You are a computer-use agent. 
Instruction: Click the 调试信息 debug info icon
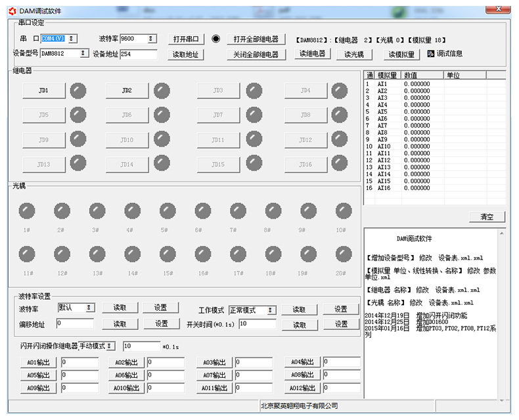431,54
